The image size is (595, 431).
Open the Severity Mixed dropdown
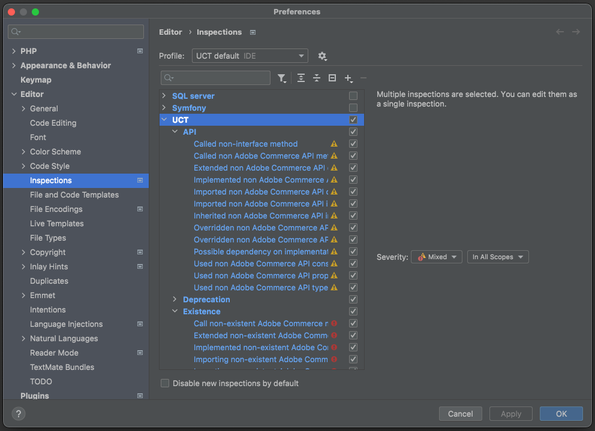click(x=437, y=257)
